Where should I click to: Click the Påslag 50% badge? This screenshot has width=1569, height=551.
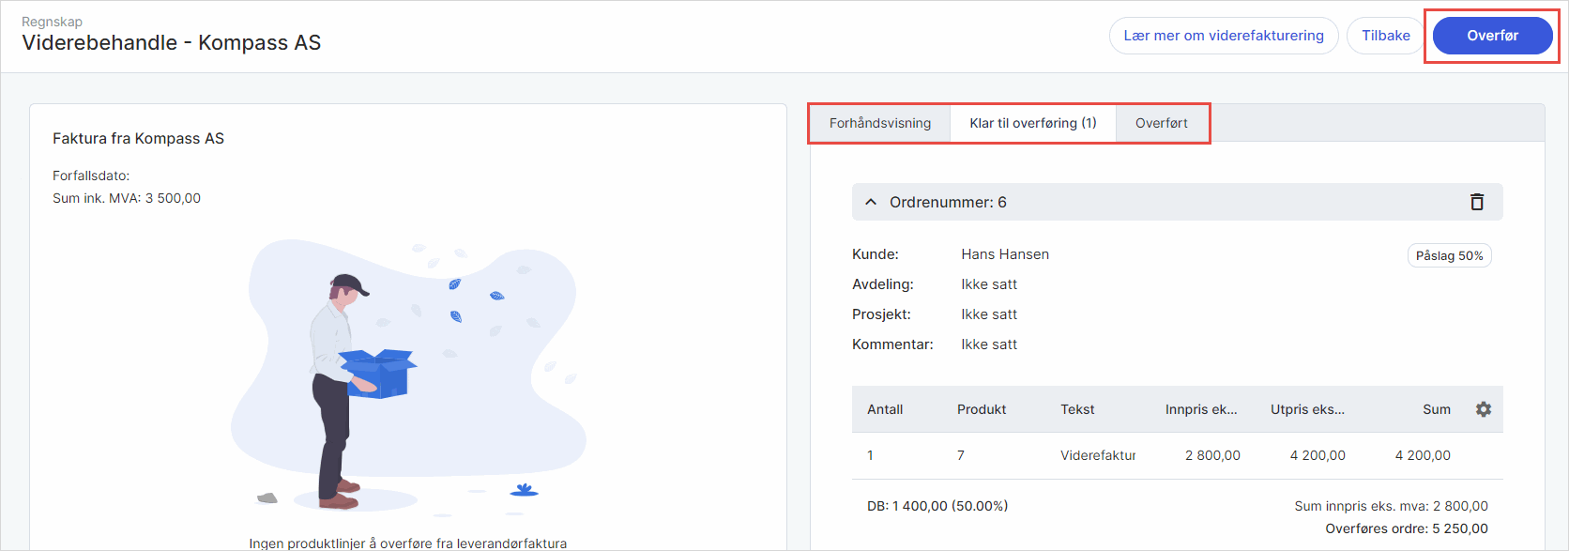1449,255
